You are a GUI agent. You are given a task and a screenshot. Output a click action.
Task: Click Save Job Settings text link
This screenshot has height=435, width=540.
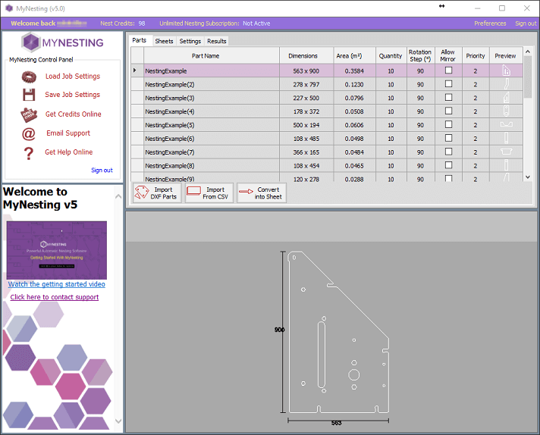pos(72,95)
